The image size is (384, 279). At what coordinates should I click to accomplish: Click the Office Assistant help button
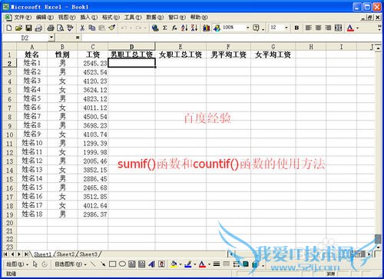(x=257, y=28)
